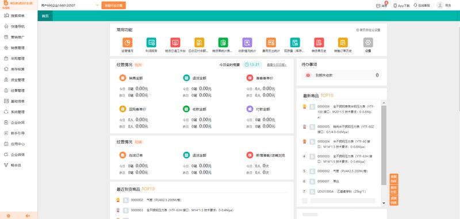This screenshot has height=219, width=460.
Task: Open 经营情况 shortcut in 常用功能
Action: (x=127, y=43)
